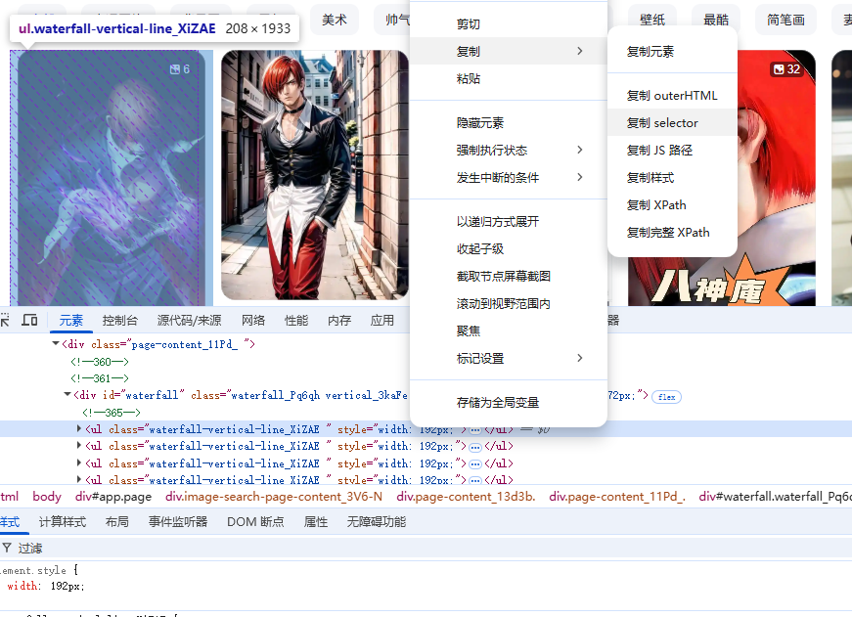Image resolution: width=852 pixels, height=617 pixels.
Task: Open the 事件监听器 pane tab
Action: coord(178,522)
